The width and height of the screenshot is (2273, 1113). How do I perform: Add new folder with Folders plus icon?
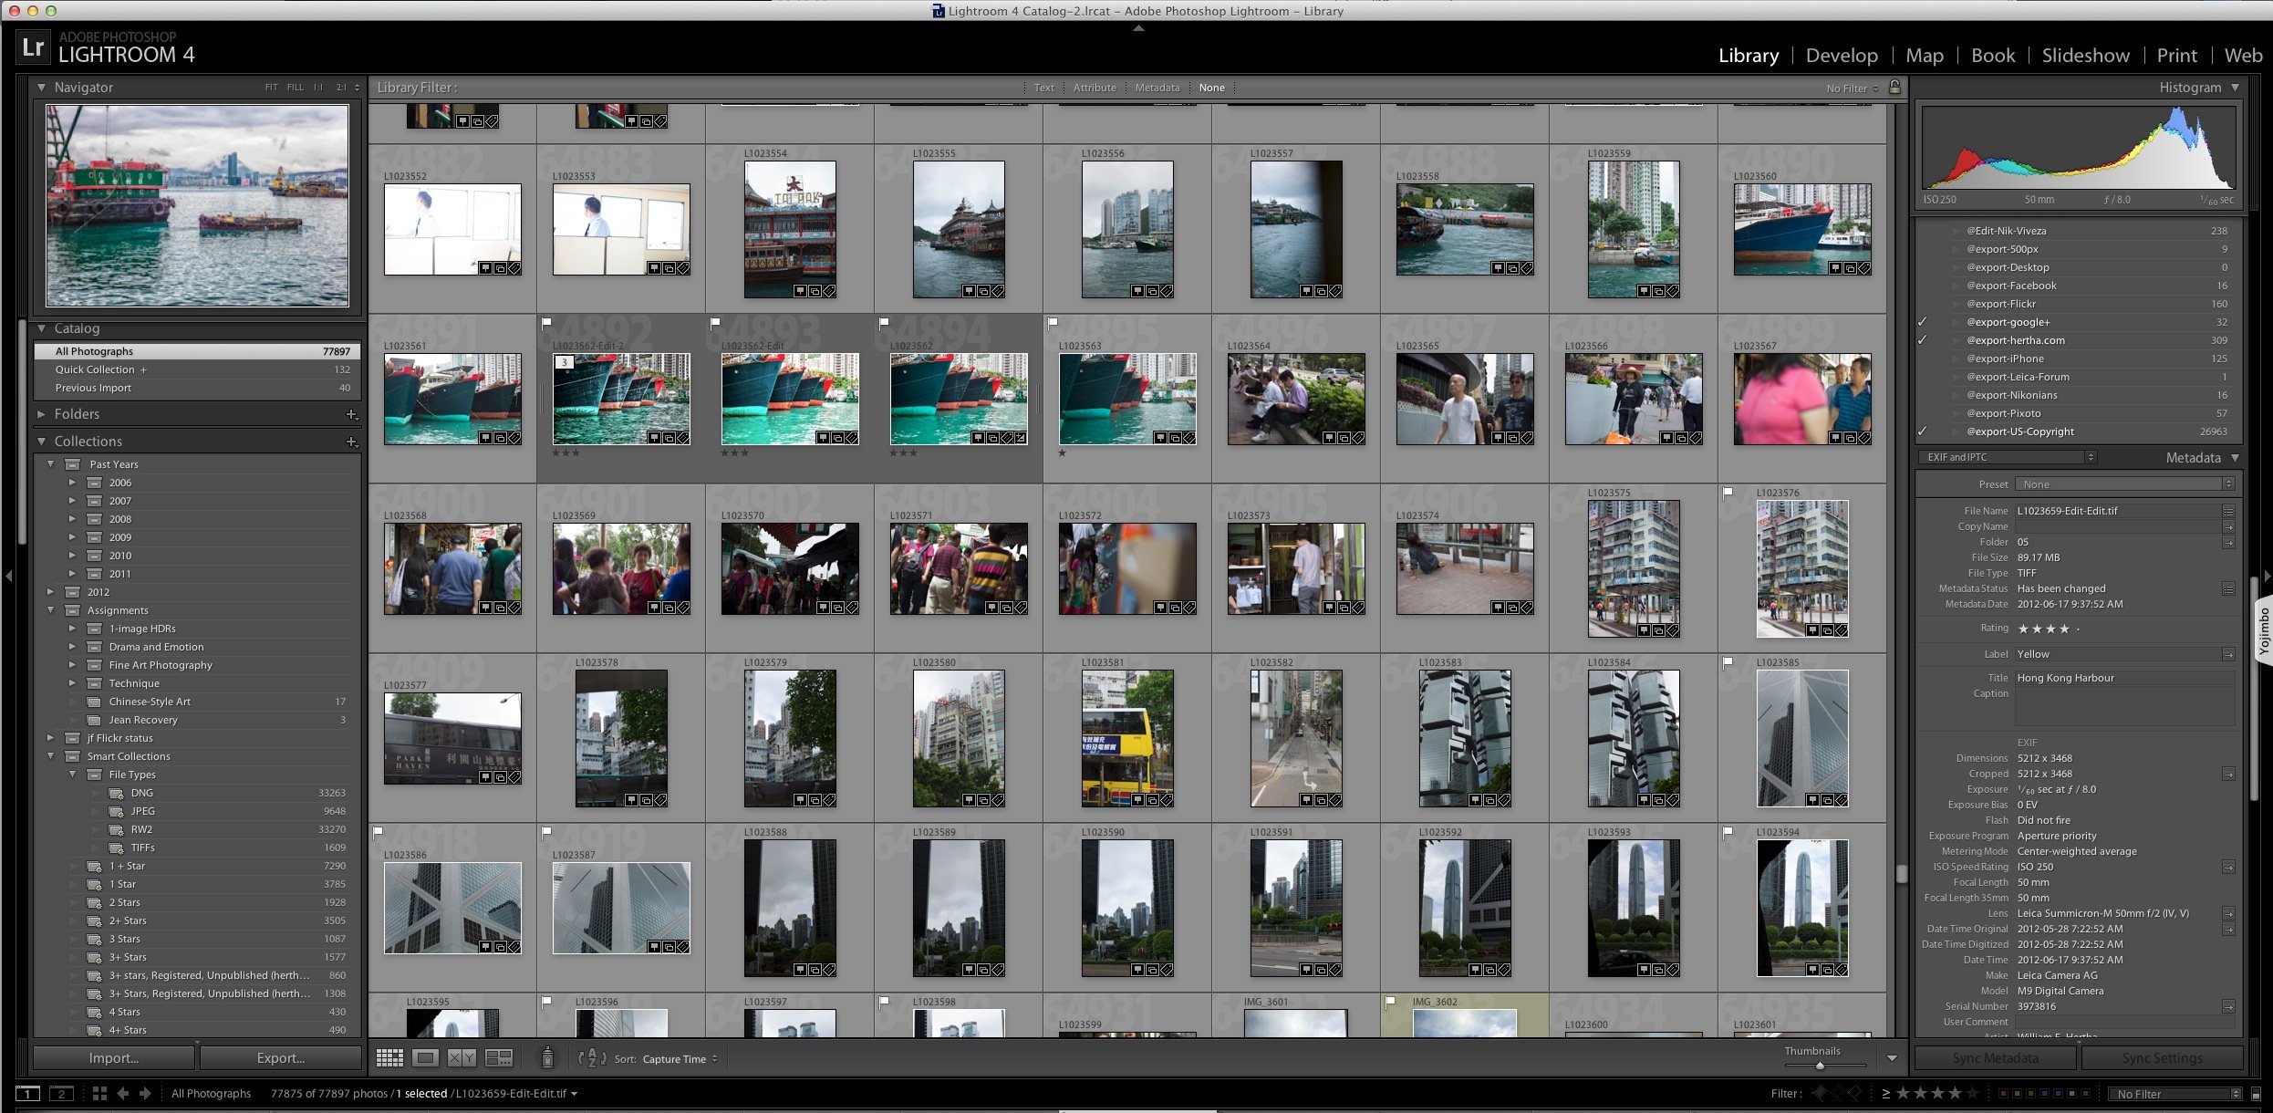(x=351, y=414)
